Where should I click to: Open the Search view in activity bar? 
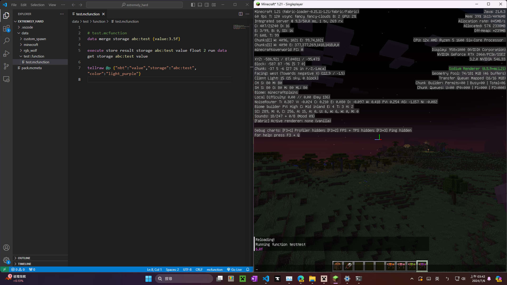point(6,41)
